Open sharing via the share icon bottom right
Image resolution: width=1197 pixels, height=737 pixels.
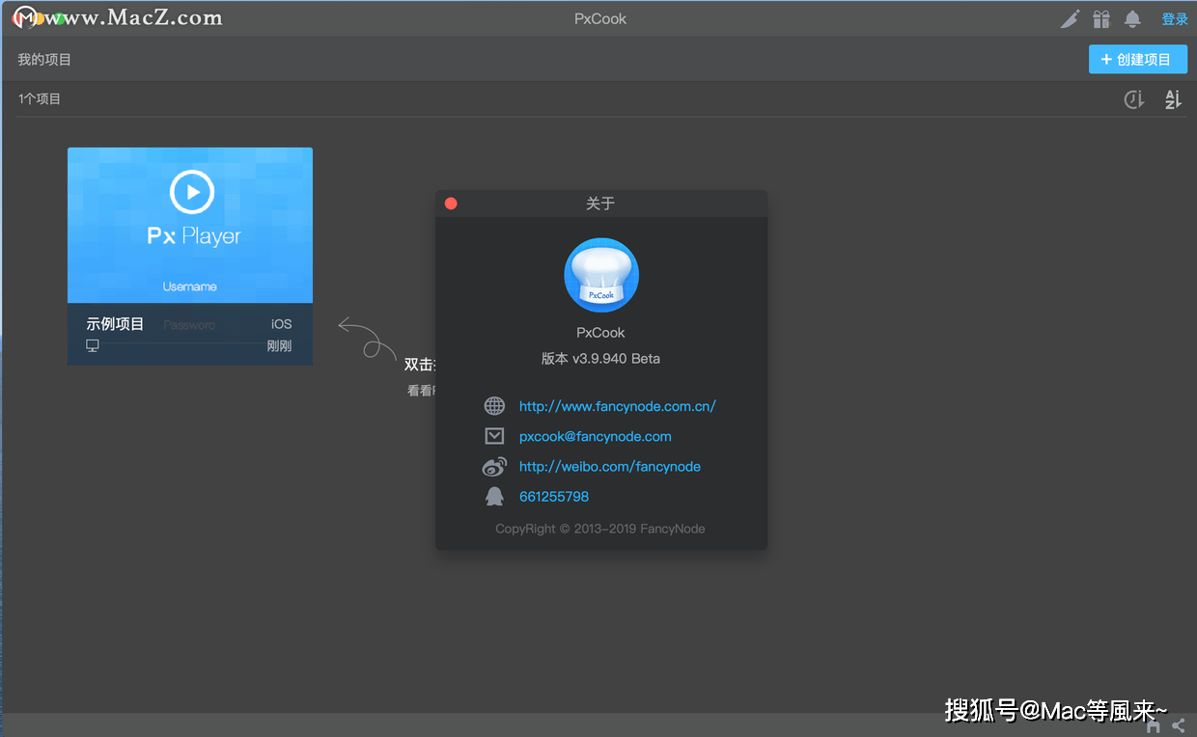[1178, 724]
